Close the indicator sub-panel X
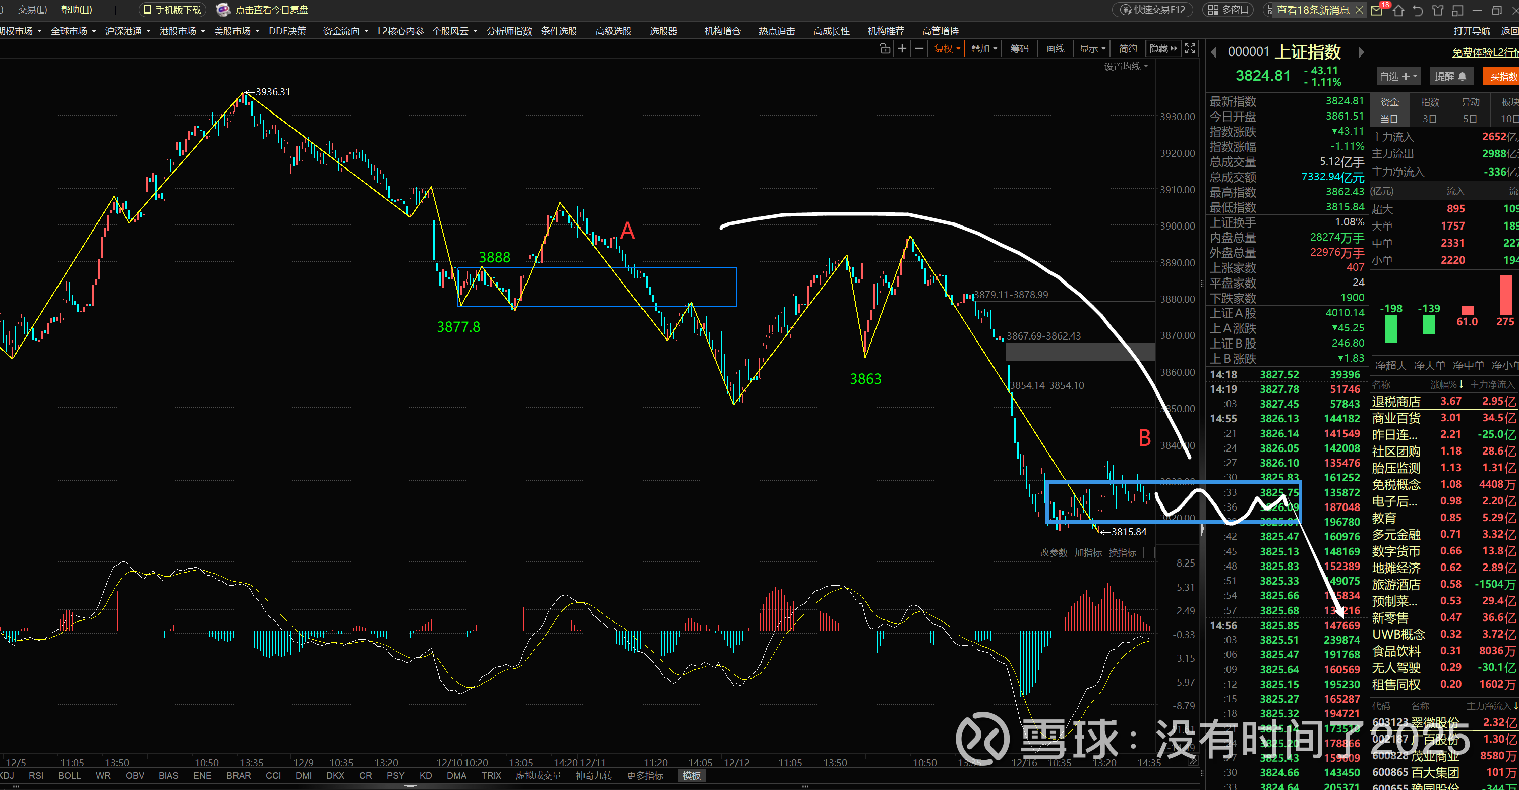This screenshot has width=1519, height=790. 1149,553
